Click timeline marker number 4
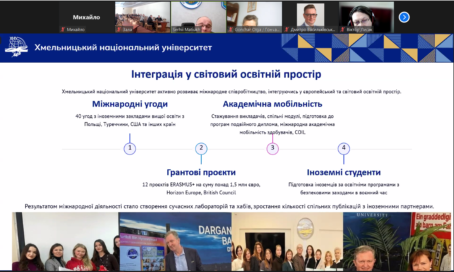Image resolution: width=454 pixels, height=272 pixels. click(344, 148)
